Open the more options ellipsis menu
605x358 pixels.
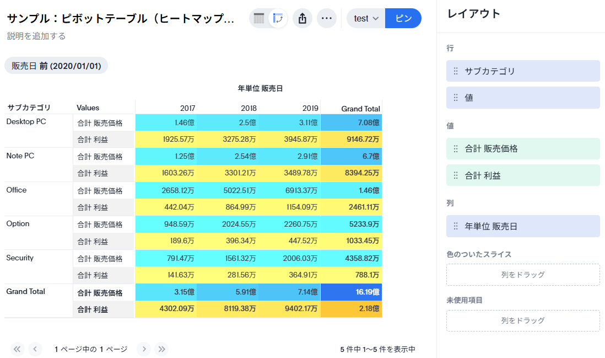coord(326,18)
